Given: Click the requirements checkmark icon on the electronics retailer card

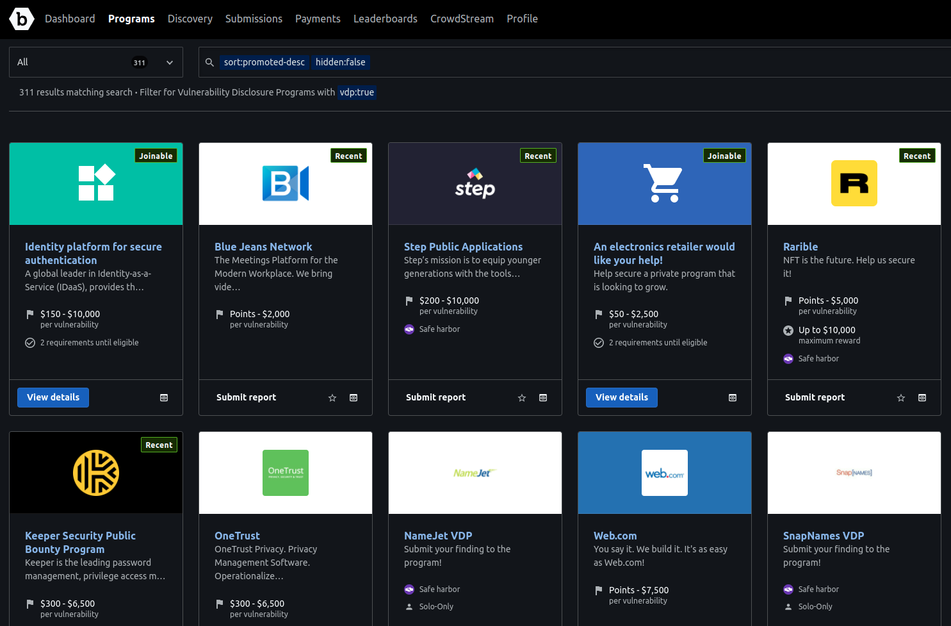Looking at the screenshot, I should 599,342.
